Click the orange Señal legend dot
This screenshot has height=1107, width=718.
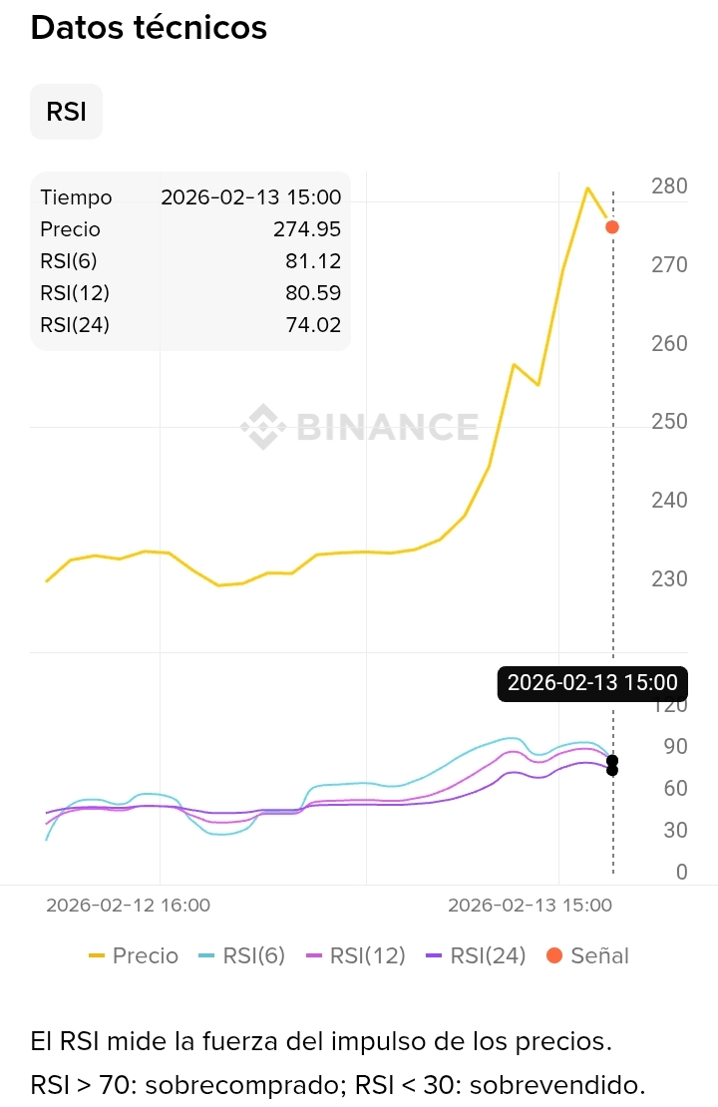tap(554, 955)
